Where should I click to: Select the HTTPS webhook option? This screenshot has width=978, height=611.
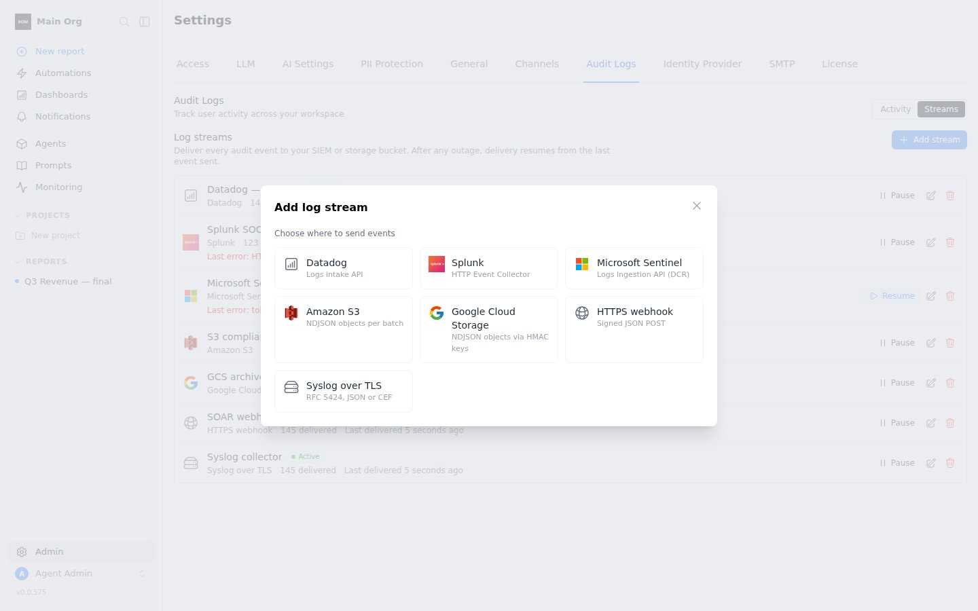(634, 329)
